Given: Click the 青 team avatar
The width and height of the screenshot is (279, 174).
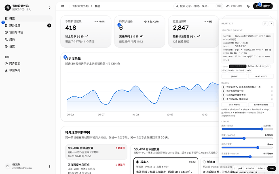Looking at the screenshot, I should pyautogui.click(x=8, y=8).
